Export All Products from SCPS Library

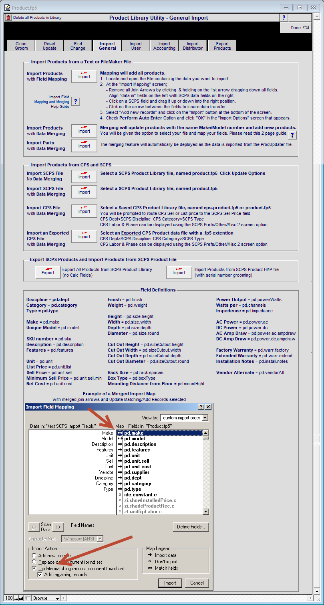pos(48,272)
